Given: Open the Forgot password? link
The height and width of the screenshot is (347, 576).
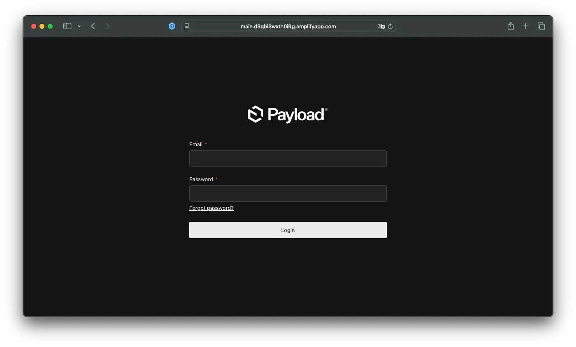Looking at the screenshot, I should [x=211, y=208].
